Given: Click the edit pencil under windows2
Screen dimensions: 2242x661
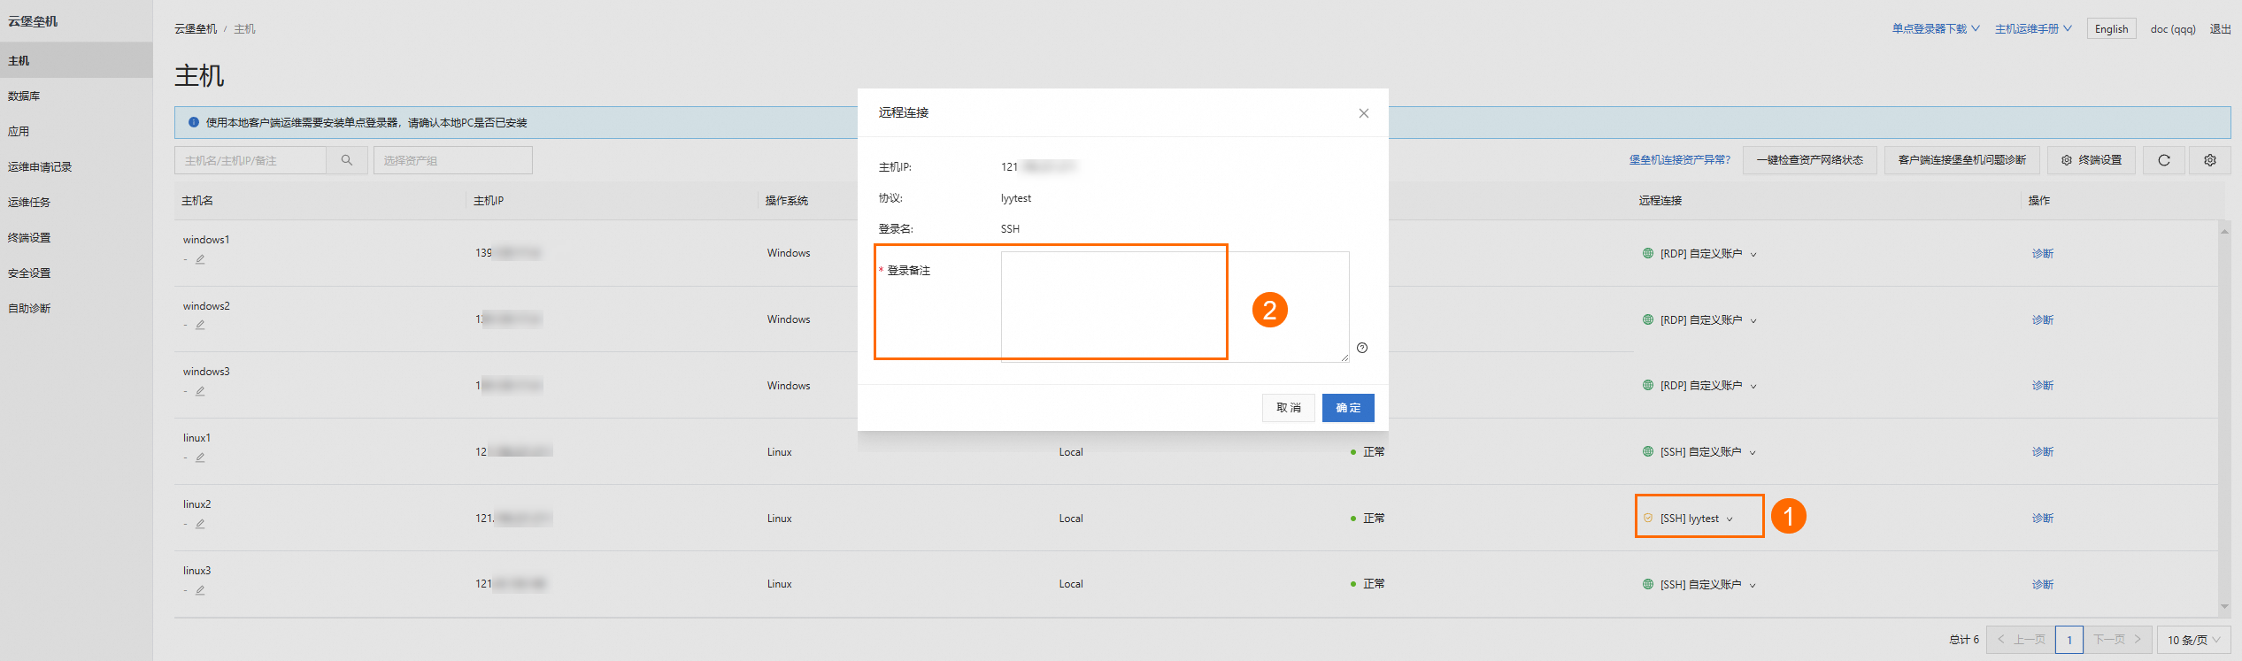Looking at the screenshot, I should click(200, 325).
